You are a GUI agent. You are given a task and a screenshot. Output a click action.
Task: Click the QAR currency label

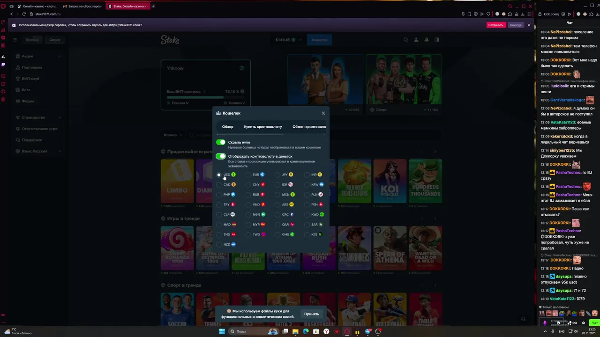[285, 225]
